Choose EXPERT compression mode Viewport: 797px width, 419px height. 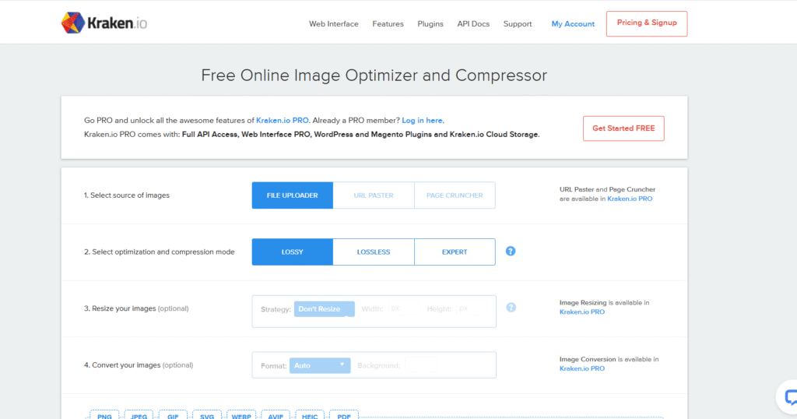[455, 252]
